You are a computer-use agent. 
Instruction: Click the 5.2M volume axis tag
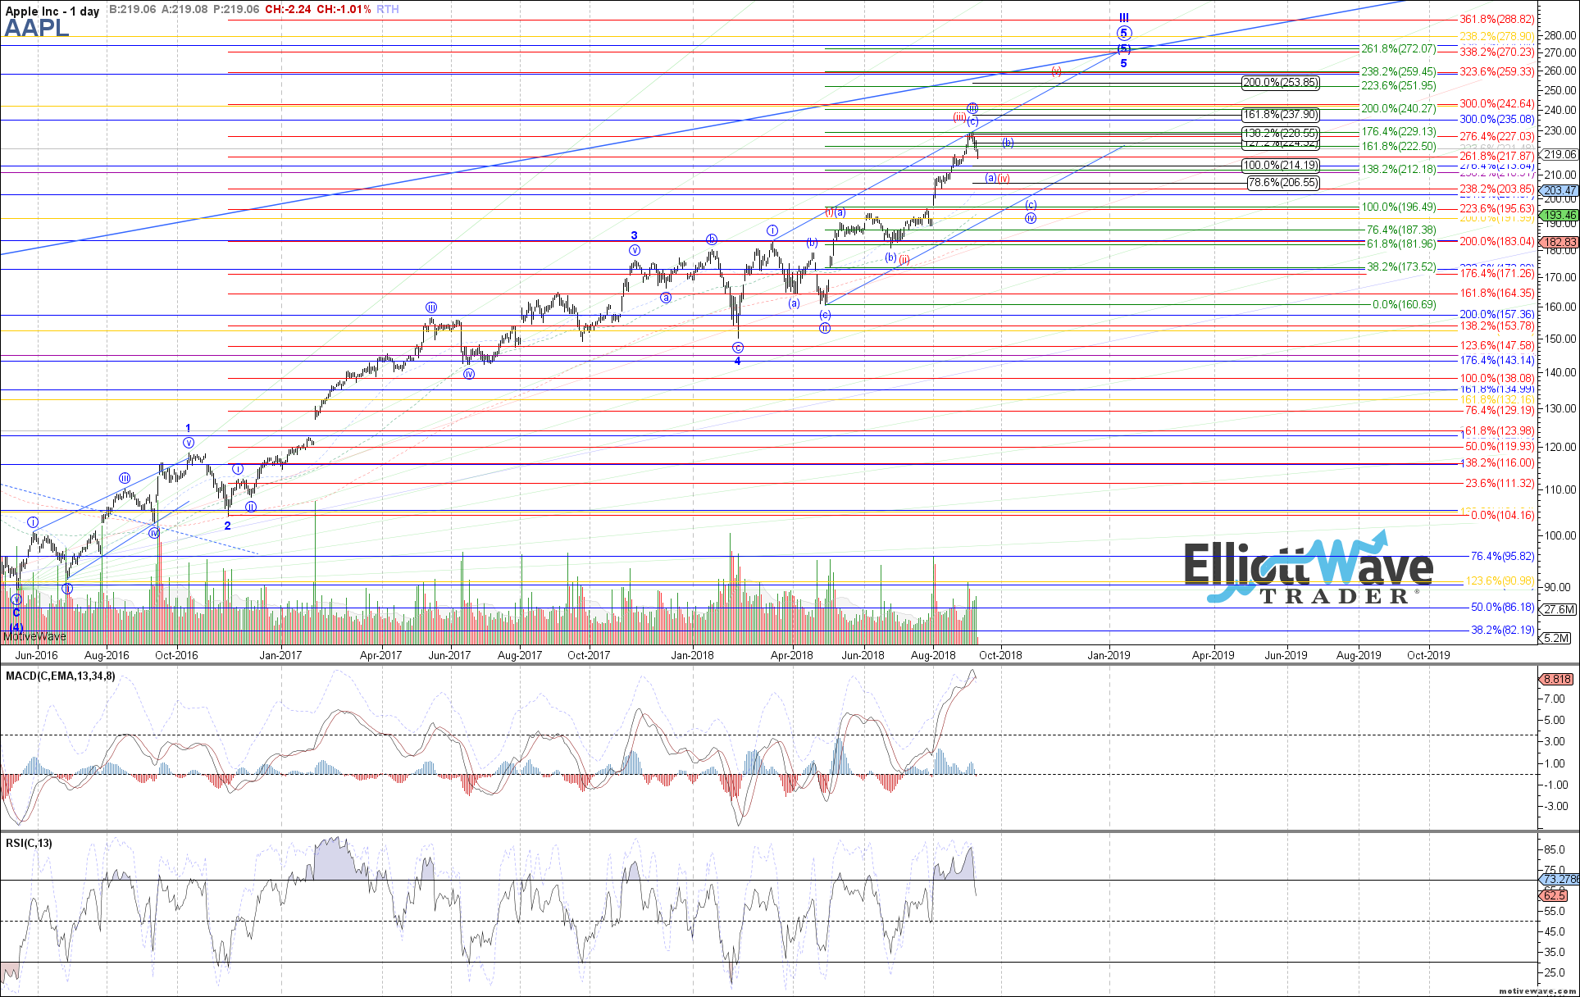[x=1557, y=638]
